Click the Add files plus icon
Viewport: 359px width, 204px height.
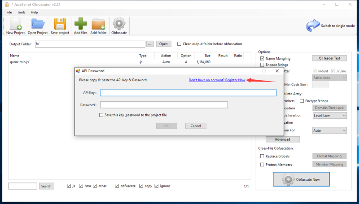pyautogui.click(x=80, y=24)
